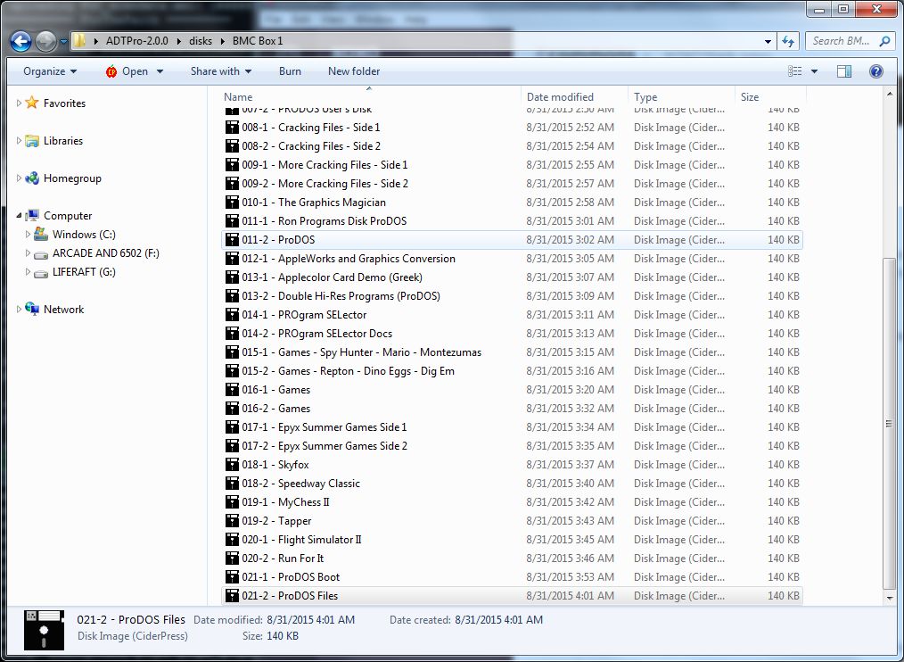
Task: Select the 021-2 ProDOS Files disk icon
Action: [x=232, y=596]
